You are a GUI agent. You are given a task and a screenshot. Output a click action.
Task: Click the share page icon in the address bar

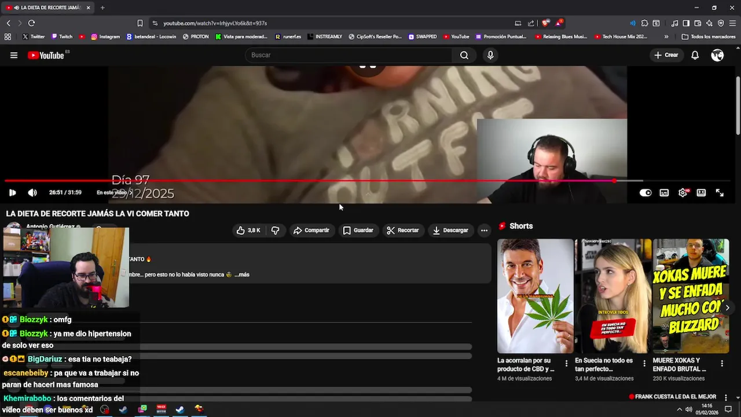click(x=531, y=23)
